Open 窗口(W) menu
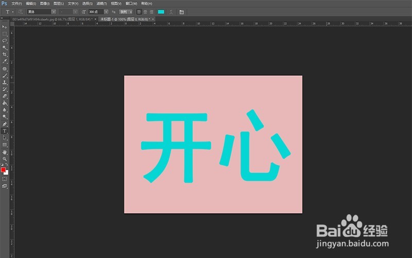Screen dimensions: 412x258 (x=131, y=4)
